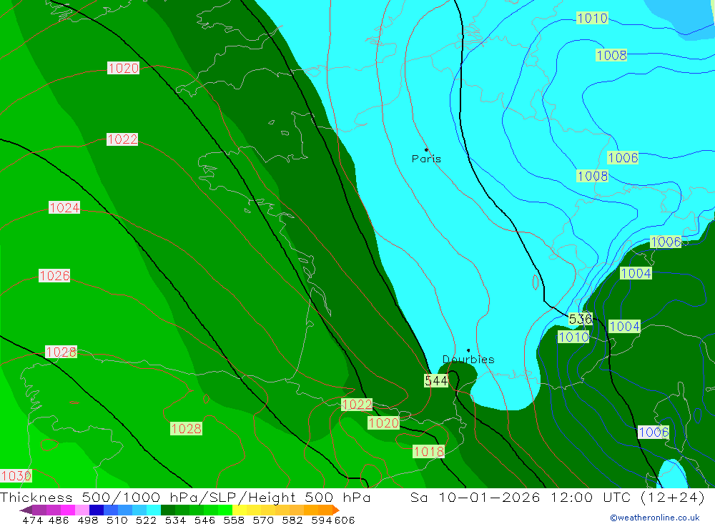Screen dimensions: 715x524
Task: Click legend value 510
Action: (117, 520)
